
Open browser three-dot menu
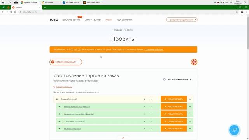tap(246, 12)
